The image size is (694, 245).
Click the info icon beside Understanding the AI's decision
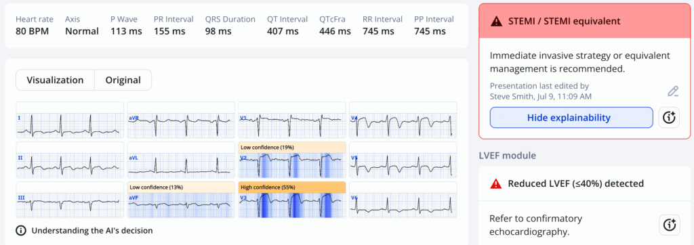(x=21, y=230)
